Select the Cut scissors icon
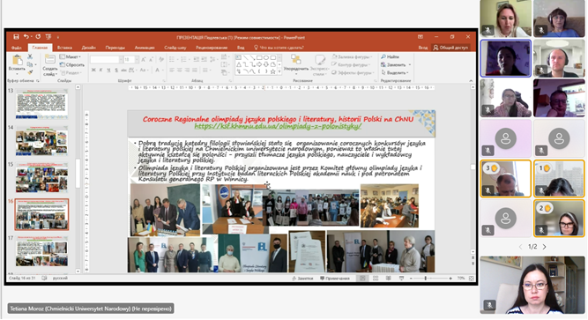Image resolution: width=588 pixels, height=320 pixels. [x=30, y=56]
